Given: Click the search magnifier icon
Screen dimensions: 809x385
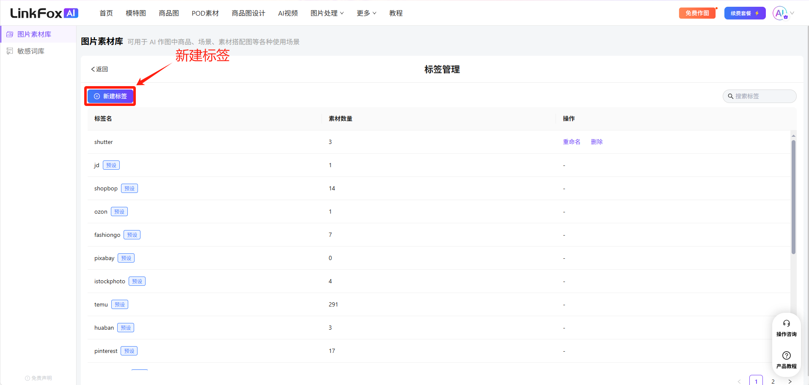Looking at the screenshot, I should tap(730, 96).
